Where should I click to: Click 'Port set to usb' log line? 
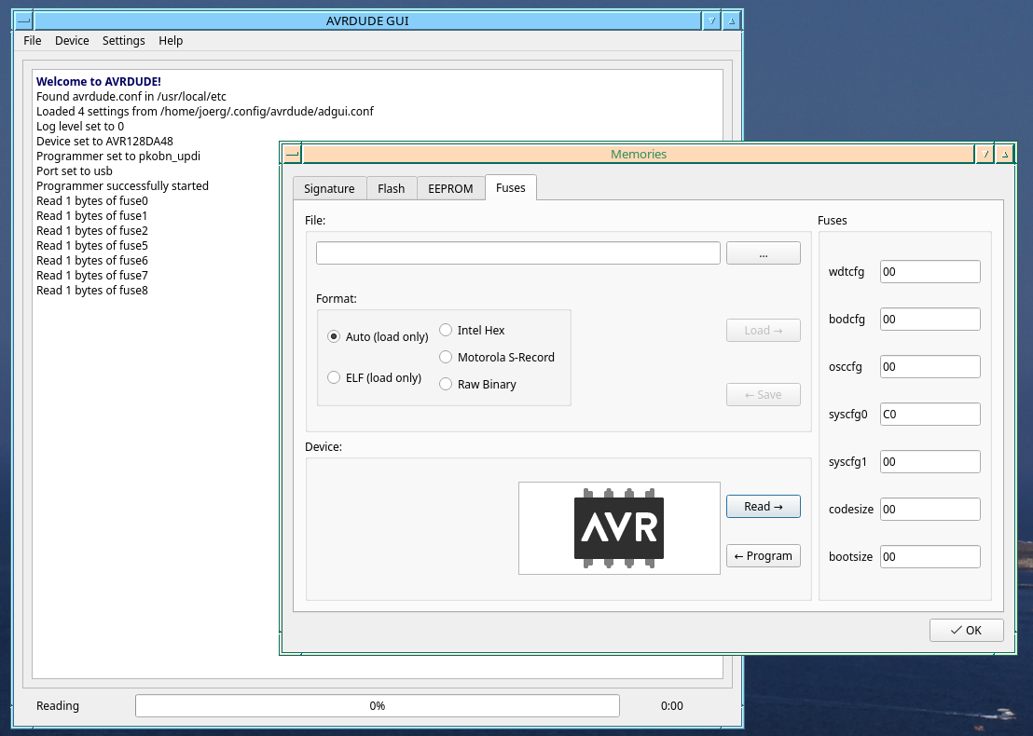(x=75, y=171)
